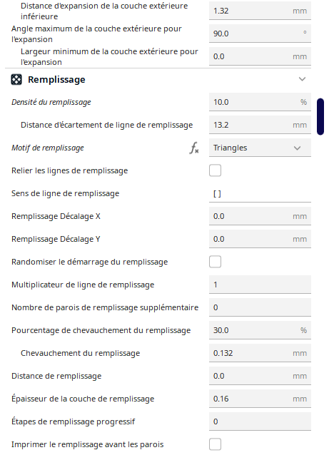Click the Remplissage section header title

click(56, 79)
